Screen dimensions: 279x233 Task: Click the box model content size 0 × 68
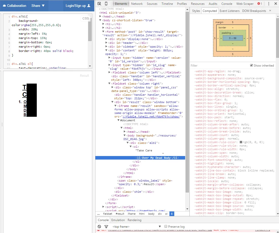233,38
